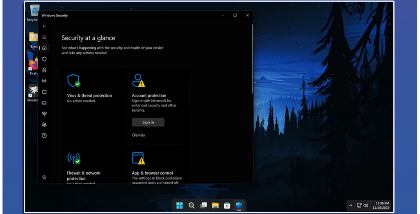Open the App & browser control tile
Viewport: 420px width, 214px height.
click(152, 173)
